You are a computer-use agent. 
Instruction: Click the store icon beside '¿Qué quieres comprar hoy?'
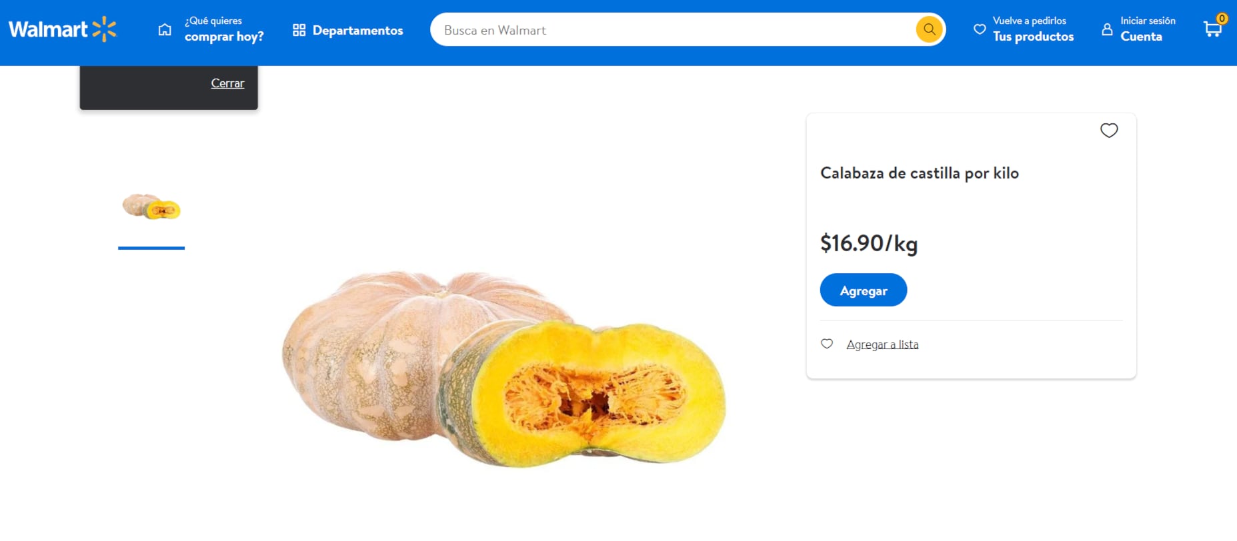(165, 30)
